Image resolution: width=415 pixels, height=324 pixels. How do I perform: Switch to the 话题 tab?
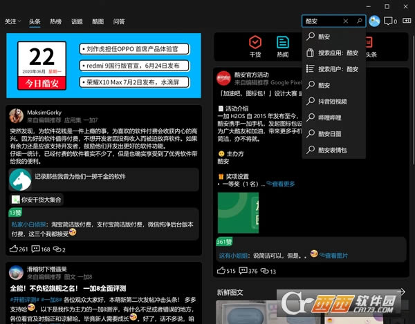pyautogui.click(x=77, y=21)
